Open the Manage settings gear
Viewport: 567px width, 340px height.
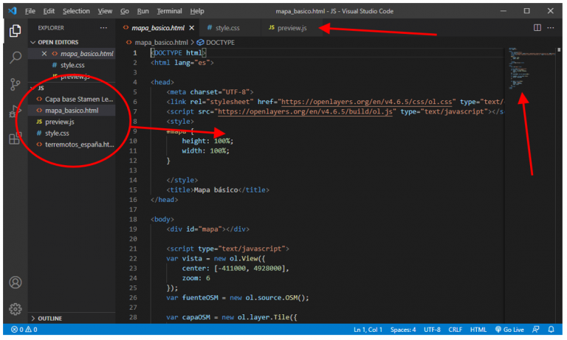15,309
